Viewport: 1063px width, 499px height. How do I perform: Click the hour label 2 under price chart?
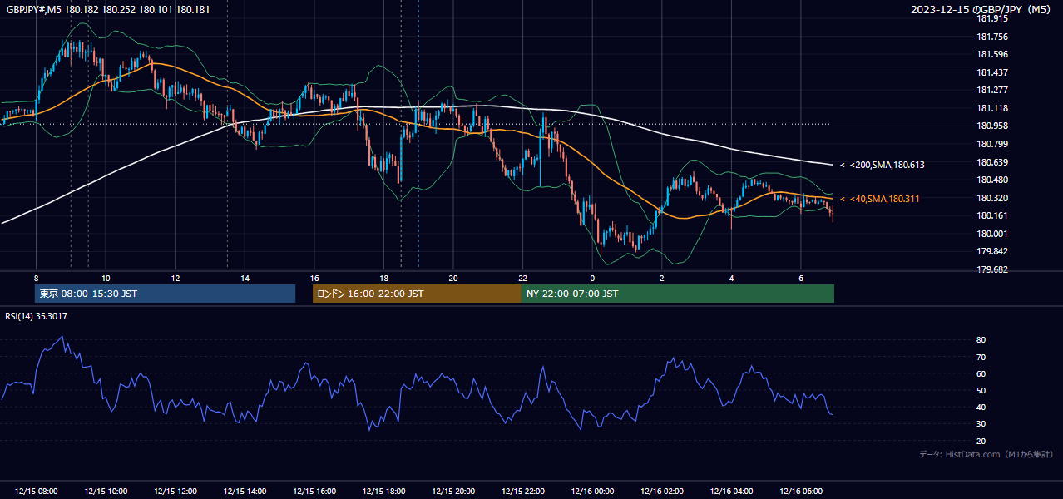(662, 278)
